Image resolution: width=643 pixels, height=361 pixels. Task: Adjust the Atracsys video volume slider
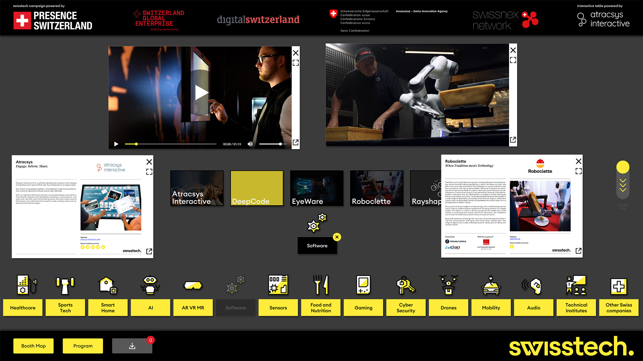pos(273,144)
